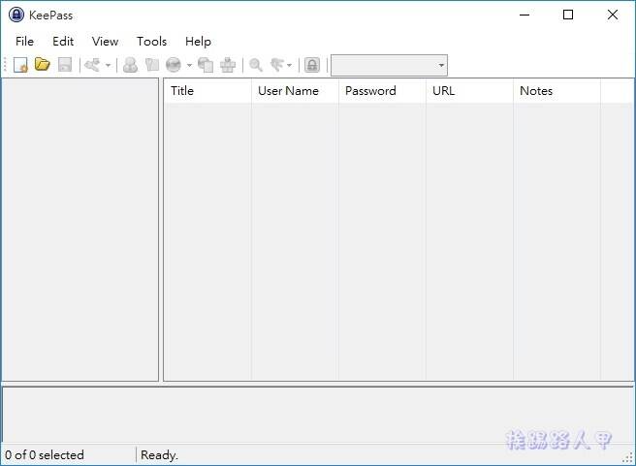The image size is (636, 466).
Task: Click the KeePass lock icon in title bar
Action: pyautogui.click(x=16, y=15)
